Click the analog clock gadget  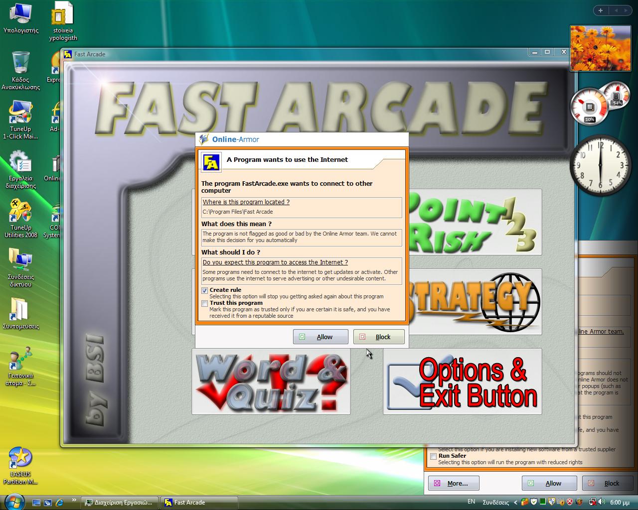600,165
